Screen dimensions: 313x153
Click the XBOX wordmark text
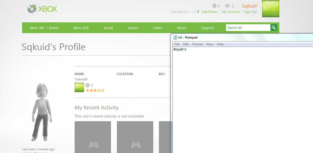tap(47, 9)
